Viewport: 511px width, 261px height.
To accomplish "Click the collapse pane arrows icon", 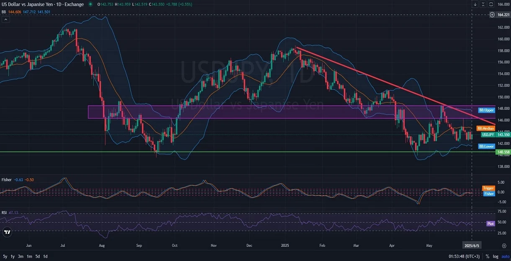I will 484,4.
